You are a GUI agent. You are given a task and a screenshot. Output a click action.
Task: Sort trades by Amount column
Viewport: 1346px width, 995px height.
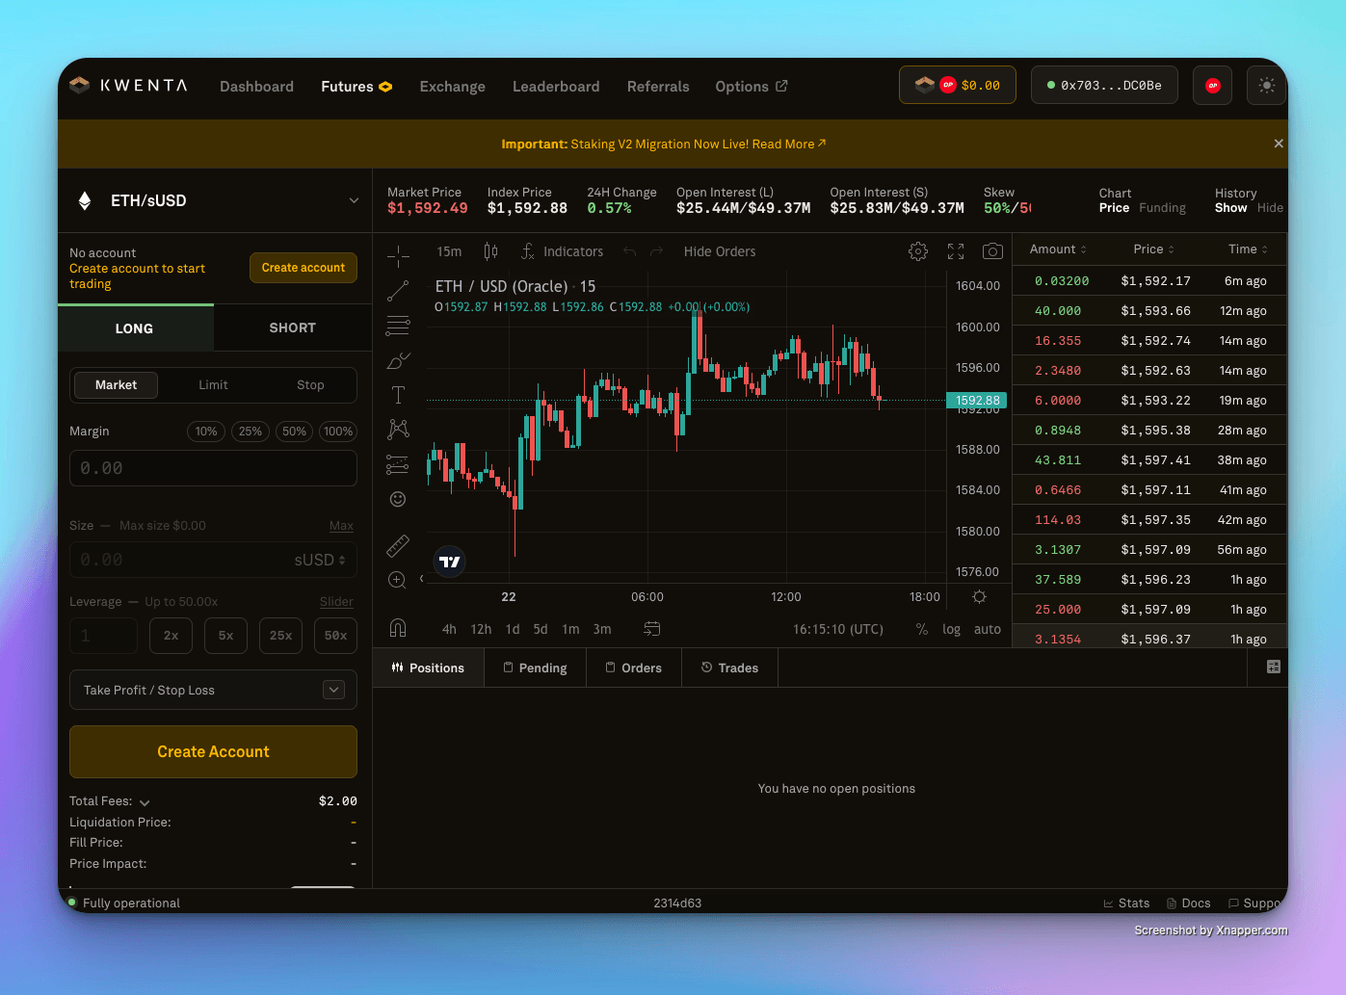tap(1058, 249)
